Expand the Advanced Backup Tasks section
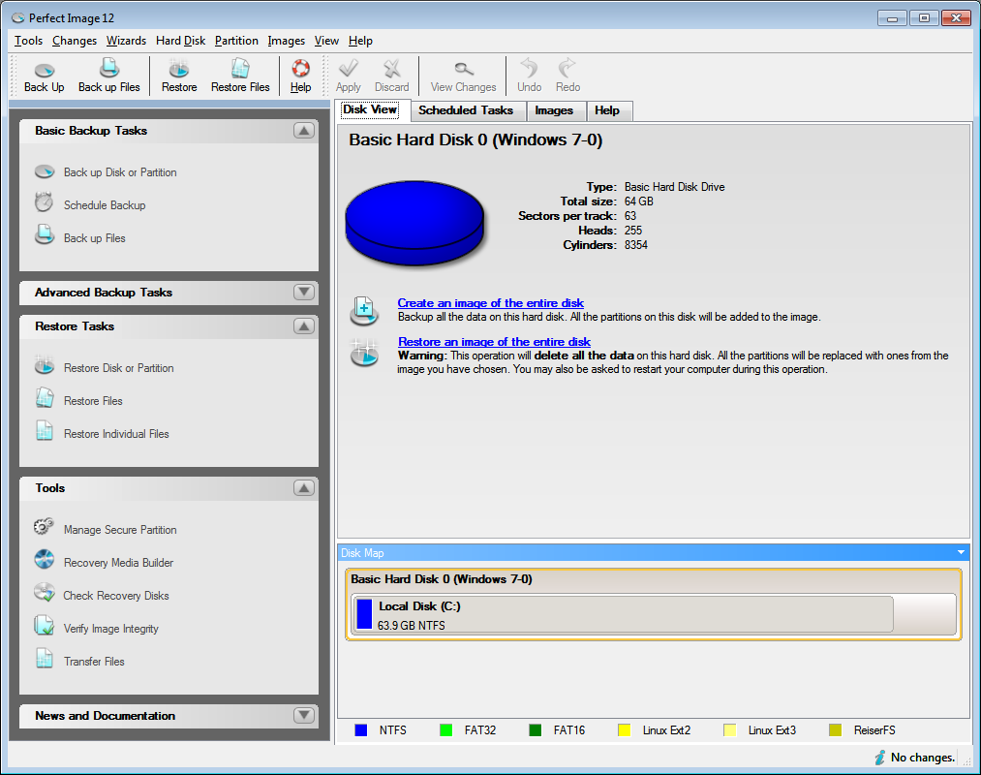The image size is (981, 775). click(303, 292)
